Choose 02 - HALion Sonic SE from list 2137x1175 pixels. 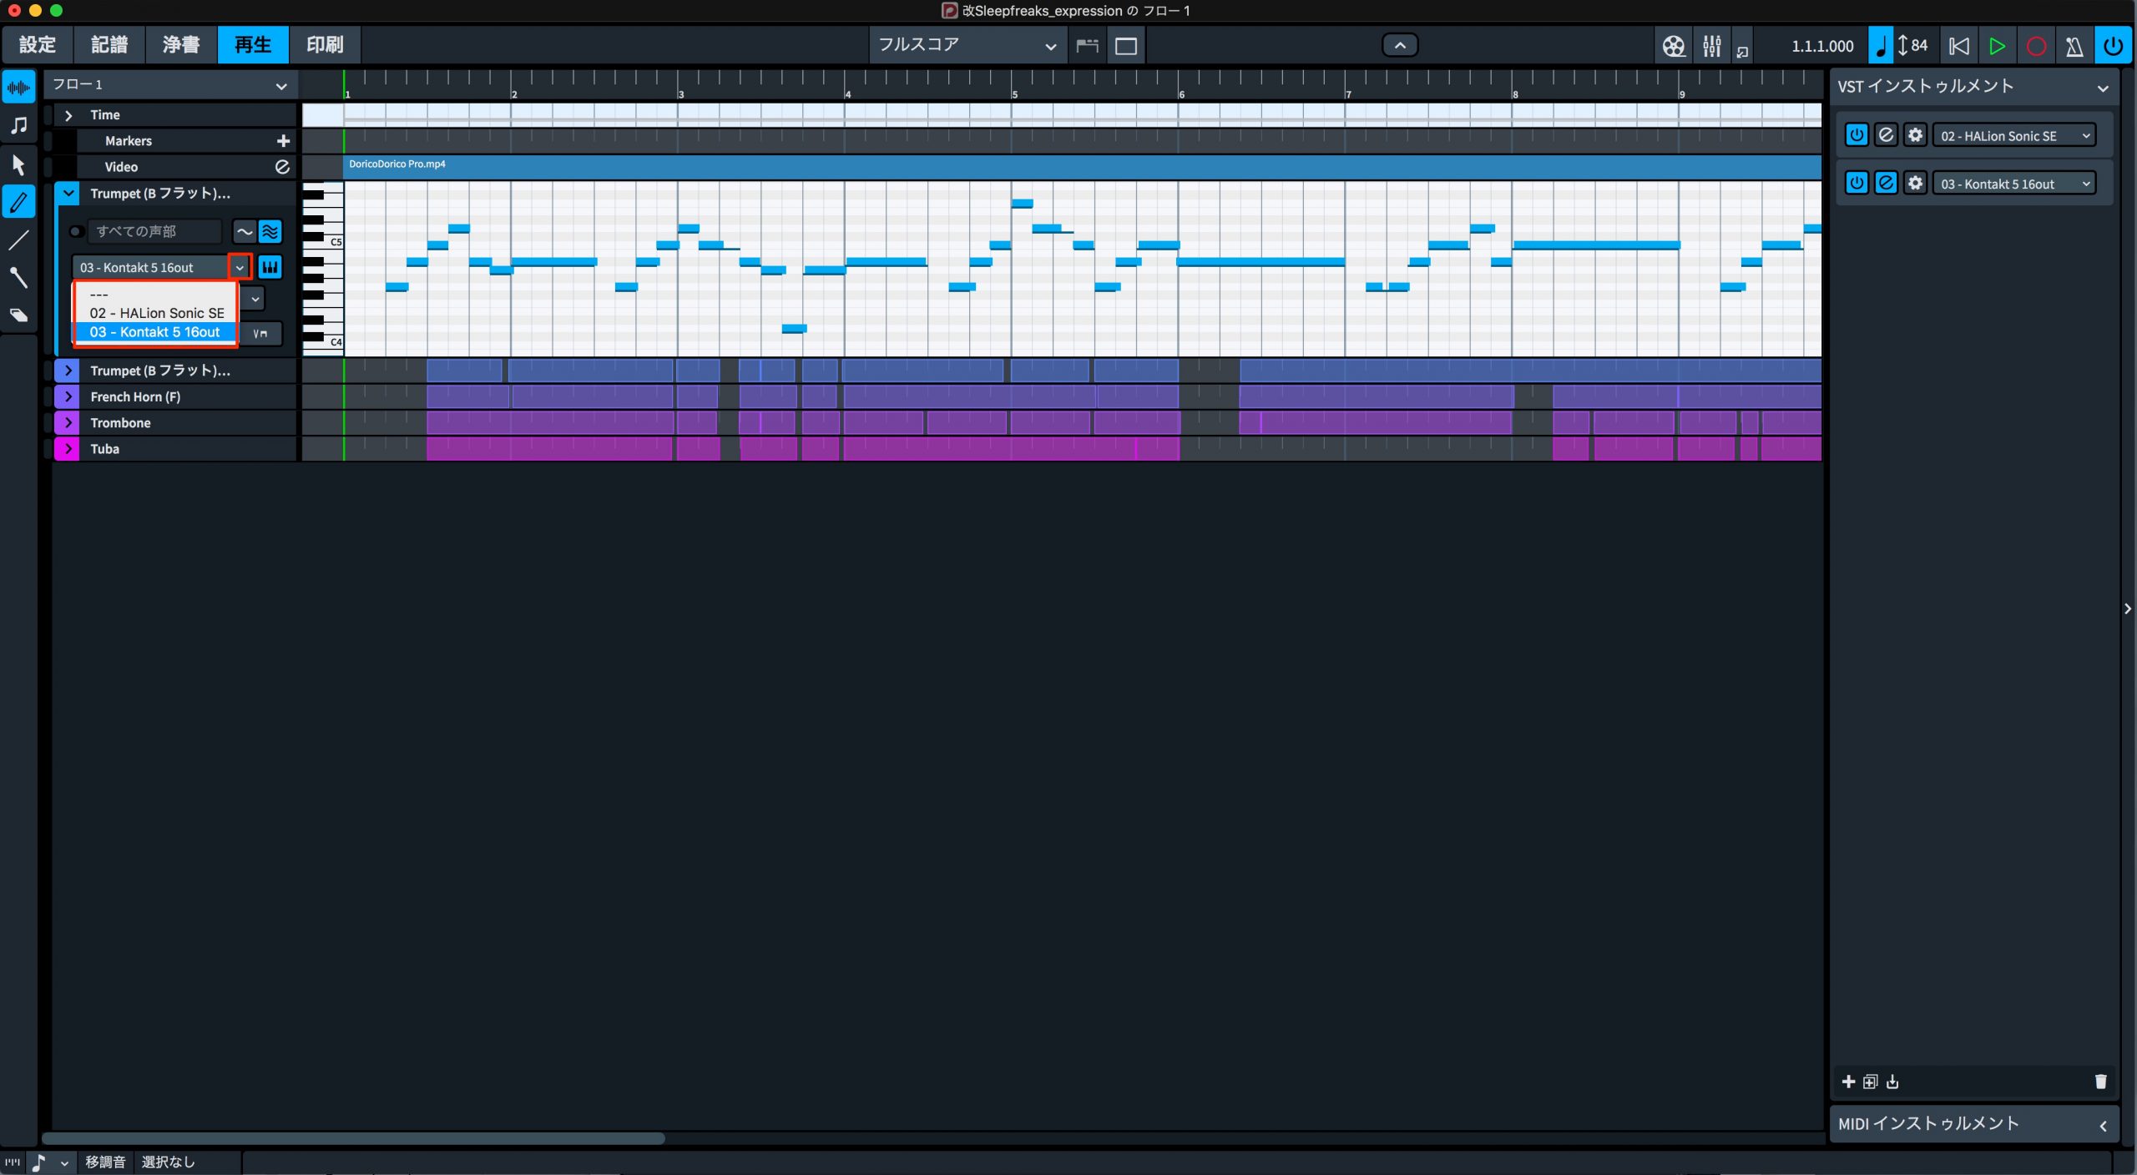[x=157, y=313]
